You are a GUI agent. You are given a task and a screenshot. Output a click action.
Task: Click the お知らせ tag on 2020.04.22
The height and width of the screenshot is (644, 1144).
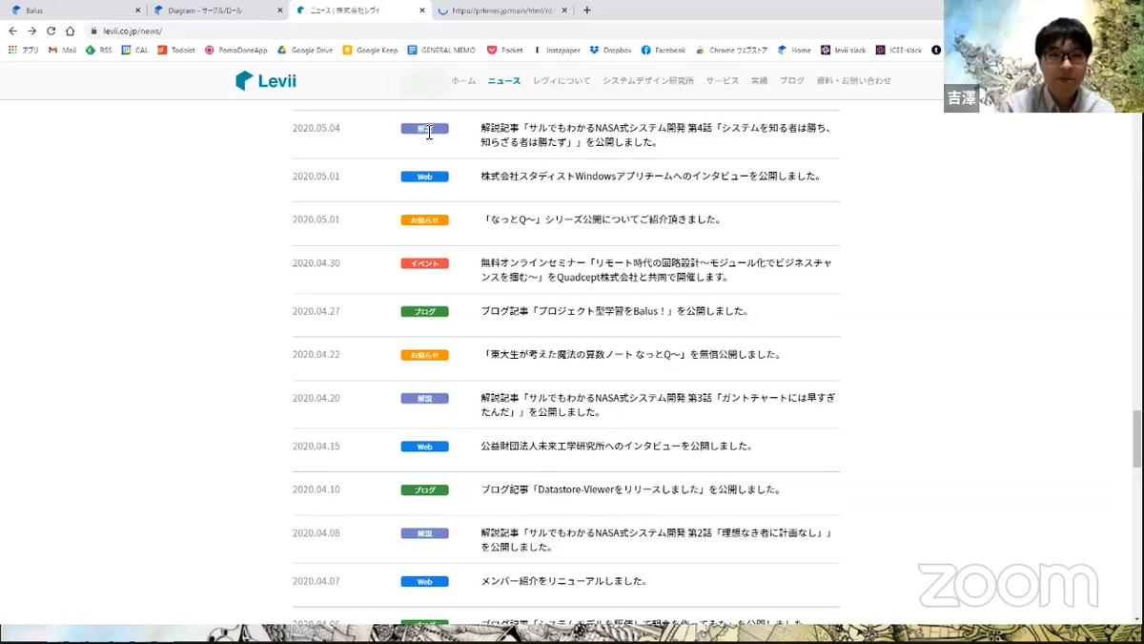424,355
